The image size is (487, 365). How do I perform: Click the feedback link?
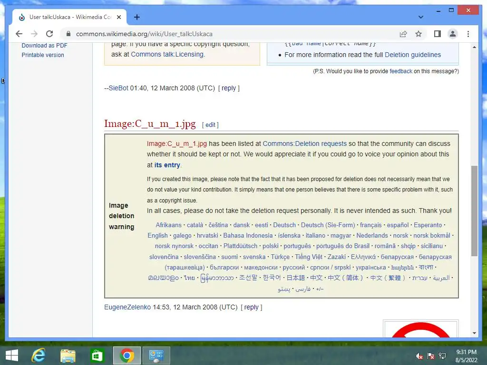(x=401, y=71)
